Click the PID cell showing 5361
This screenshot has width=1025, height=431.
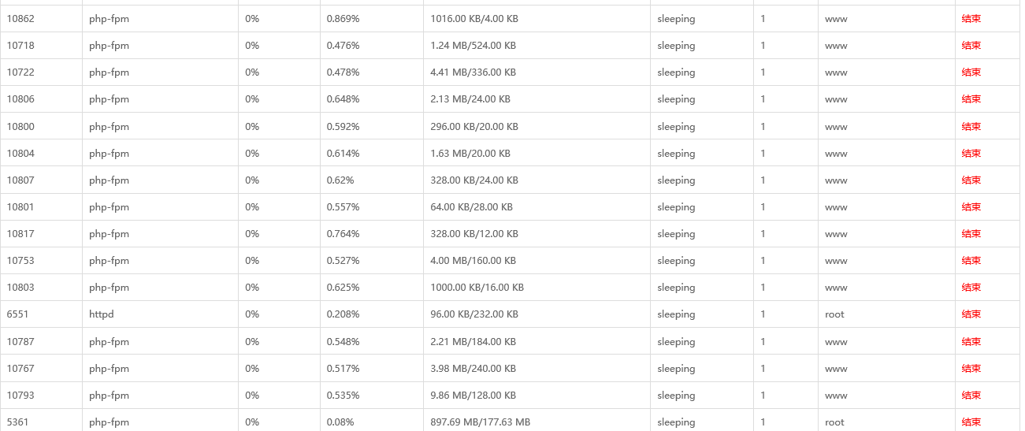(18, 422)
